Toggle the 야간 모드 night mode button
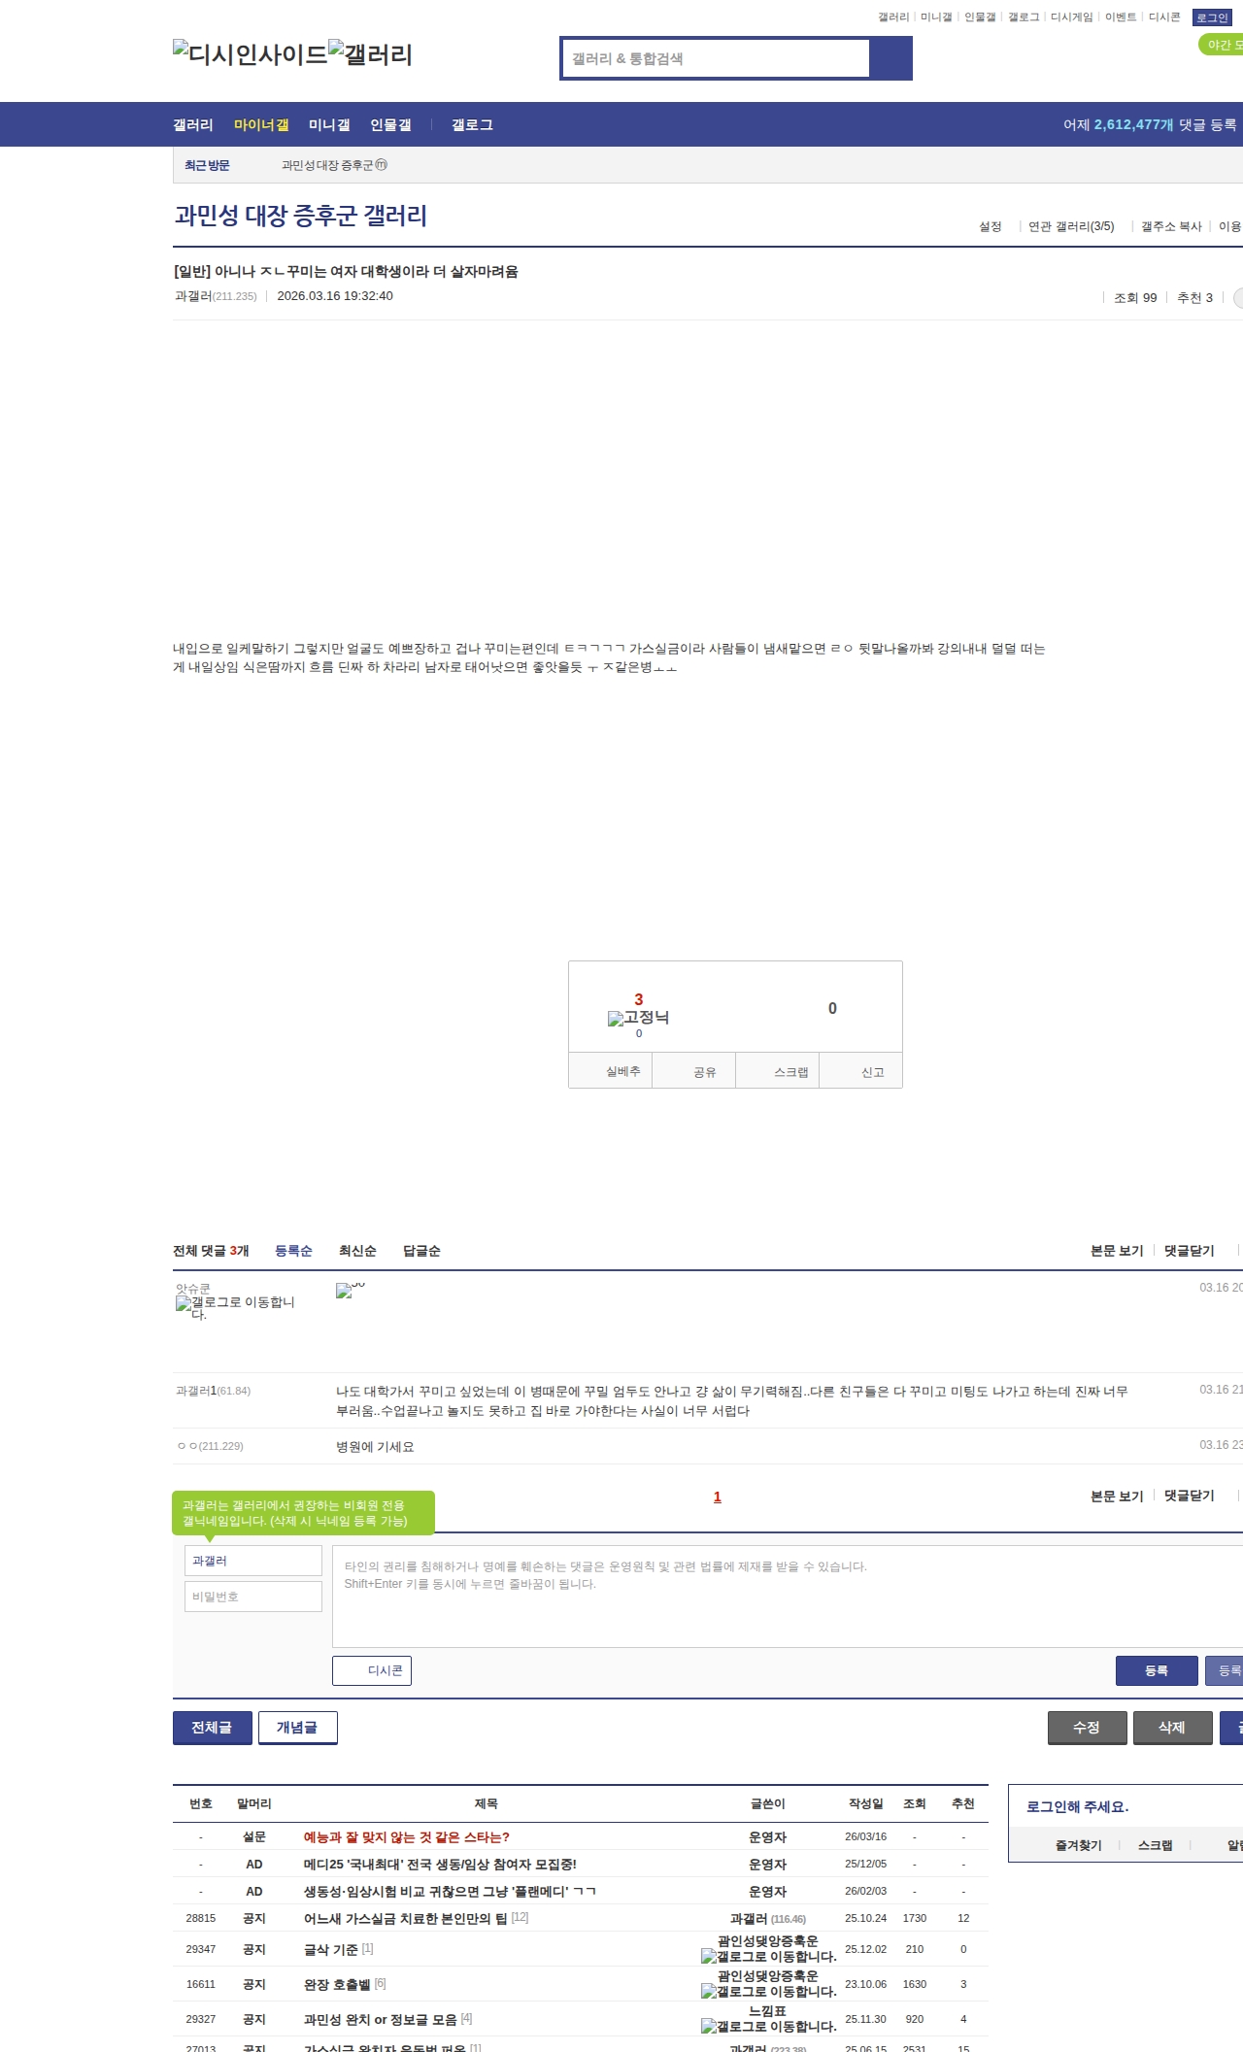 coord(1220,45)
